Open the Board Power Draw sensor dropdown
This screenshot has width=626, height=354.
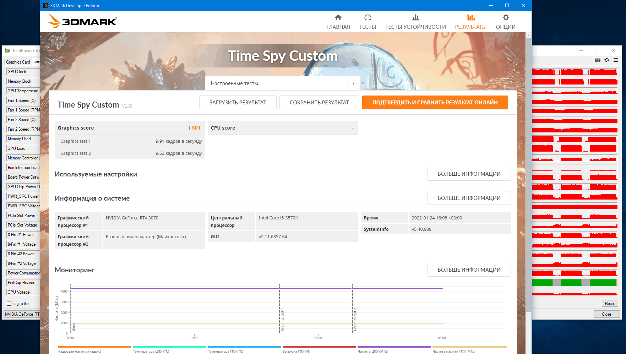coord(23,177)
